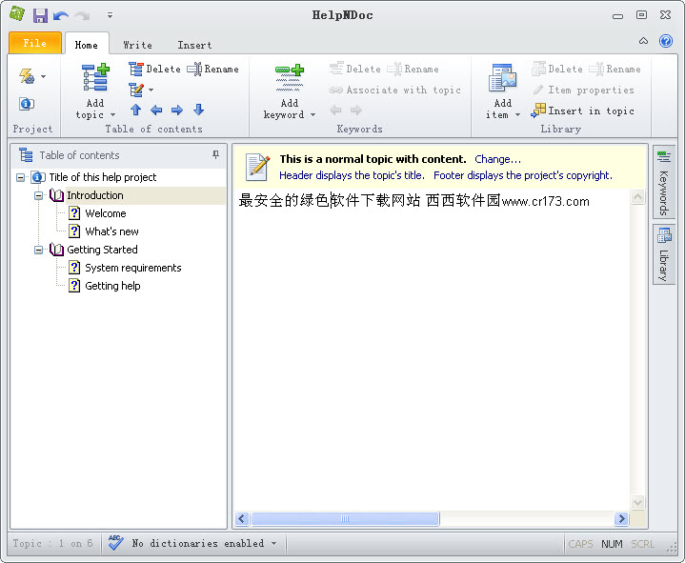The width and height of the screenshot is (685, 563).
Task: Click the HelpNDoc application logo icon
Action: (16, 15)
